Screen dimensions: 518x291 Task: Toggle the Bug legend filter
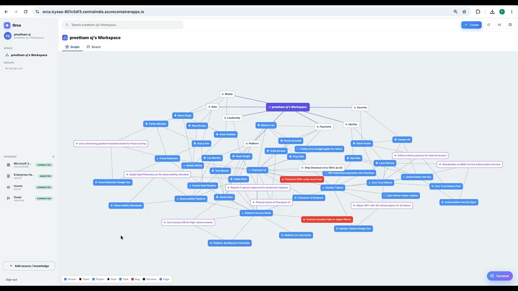click(x=136, y=279)
